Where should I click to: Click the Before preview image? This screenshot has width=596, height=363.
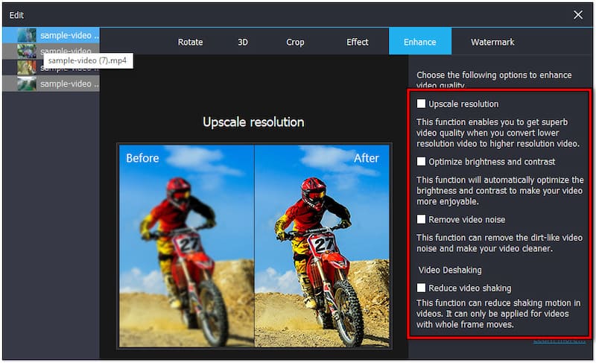186,246
